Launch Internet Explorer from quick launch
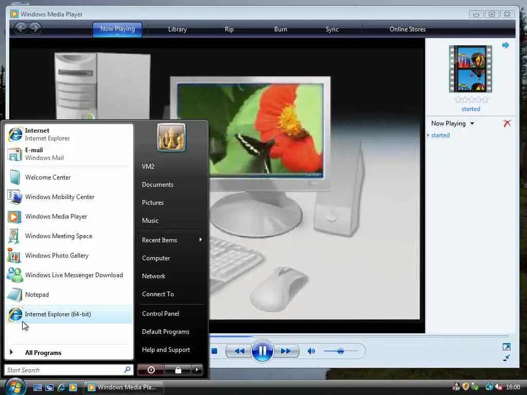Viewport: 527px width, 395px height. click(x=61, y=387)
